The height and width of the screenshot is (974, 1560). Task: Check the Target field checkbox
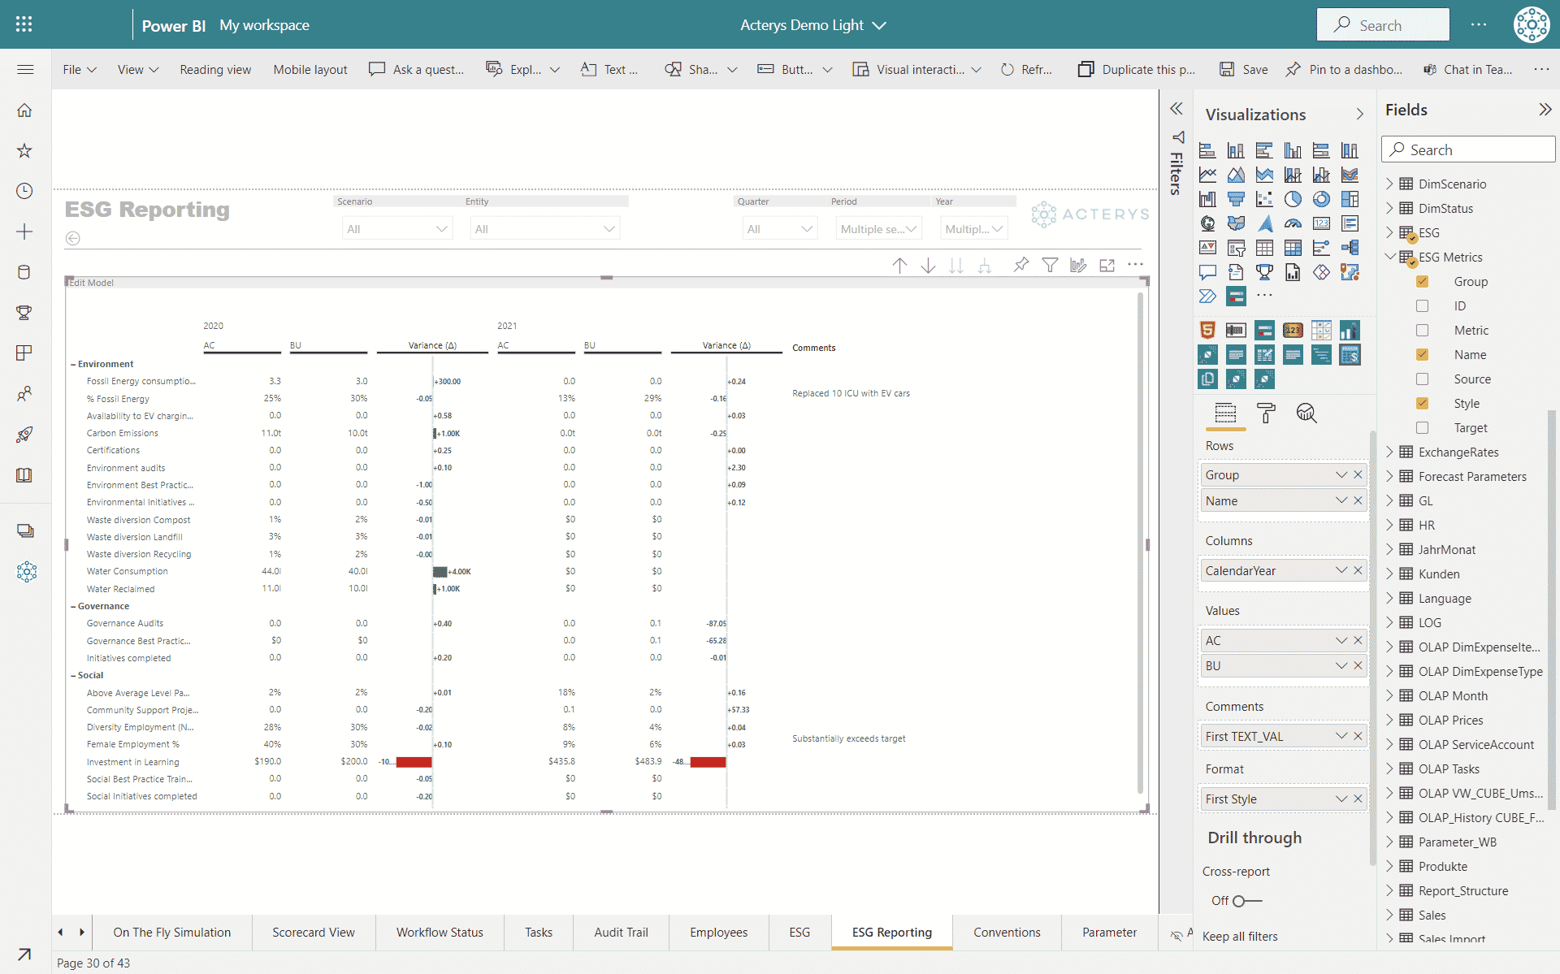pos(1423,427)
